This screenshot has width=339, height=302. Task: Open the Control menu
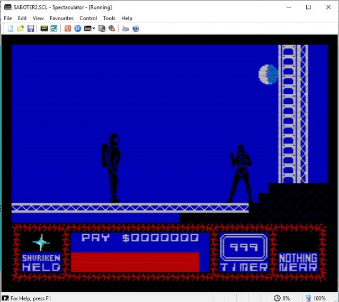pyautogui.click(x=88, y=19)
